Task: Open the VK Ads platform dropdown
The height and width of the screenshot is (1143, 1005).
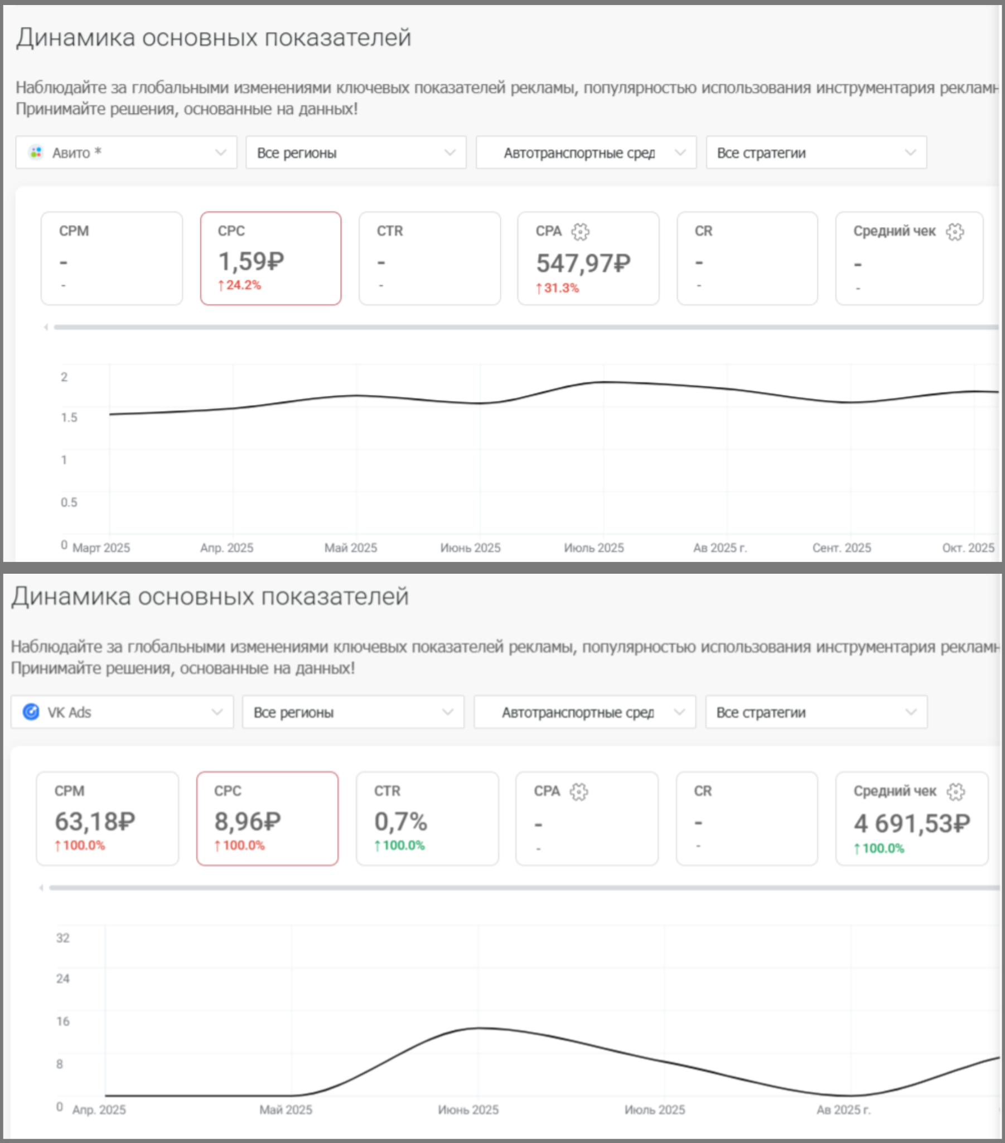Action: point(122,712)
